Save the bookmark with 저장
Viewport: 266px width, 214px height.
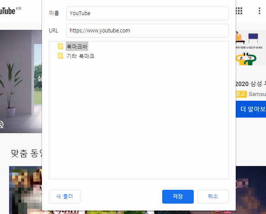[x=178, y=197]
